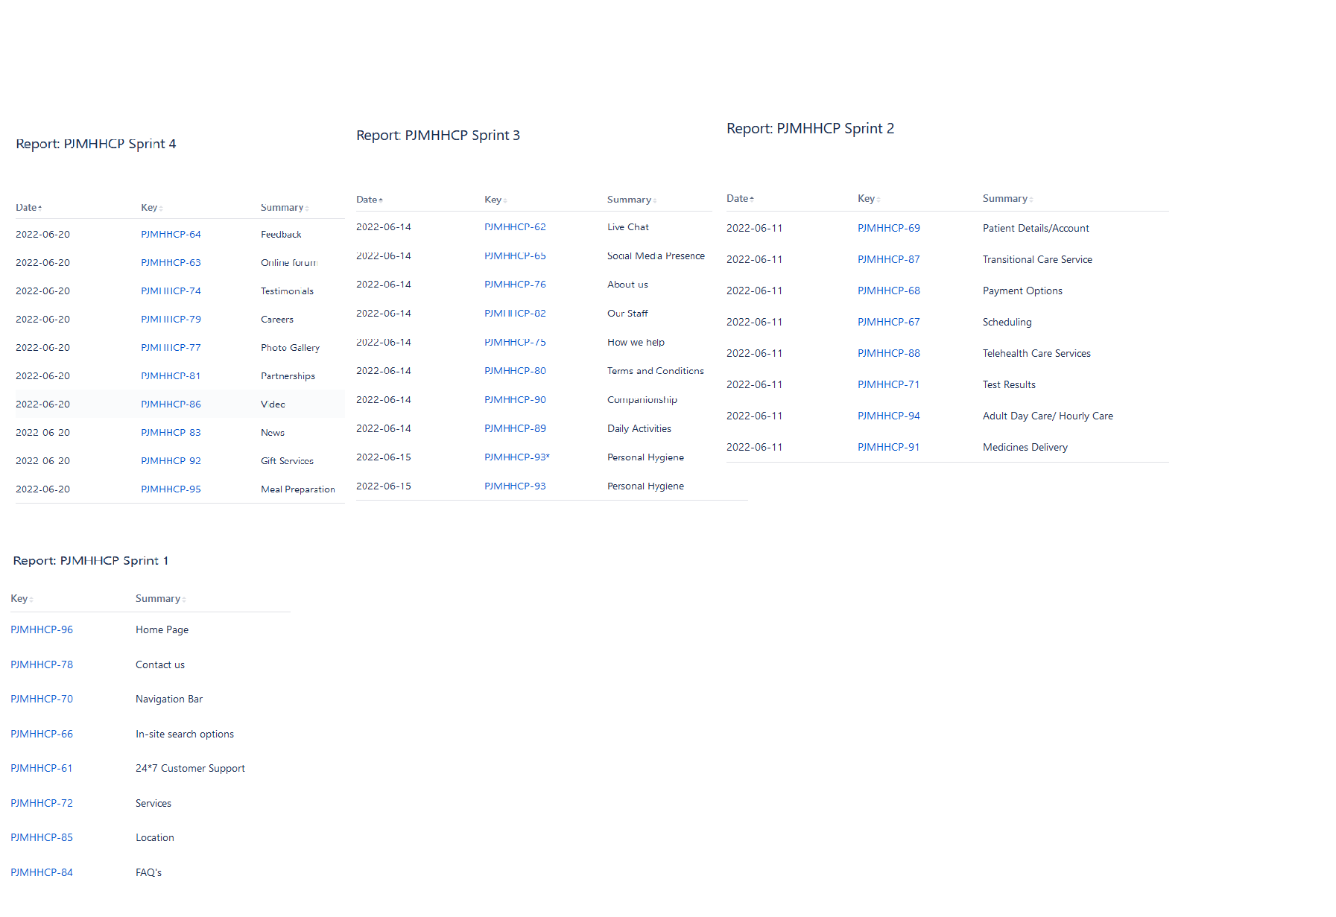
Task: Sort Sprint 2 report by Key column
Action: 869,199
